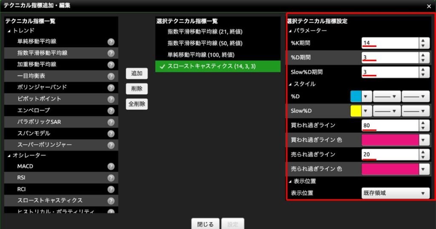436x229 pixels.
Task: Show help for スーパーボリンジャー
Action: (111, 145)
